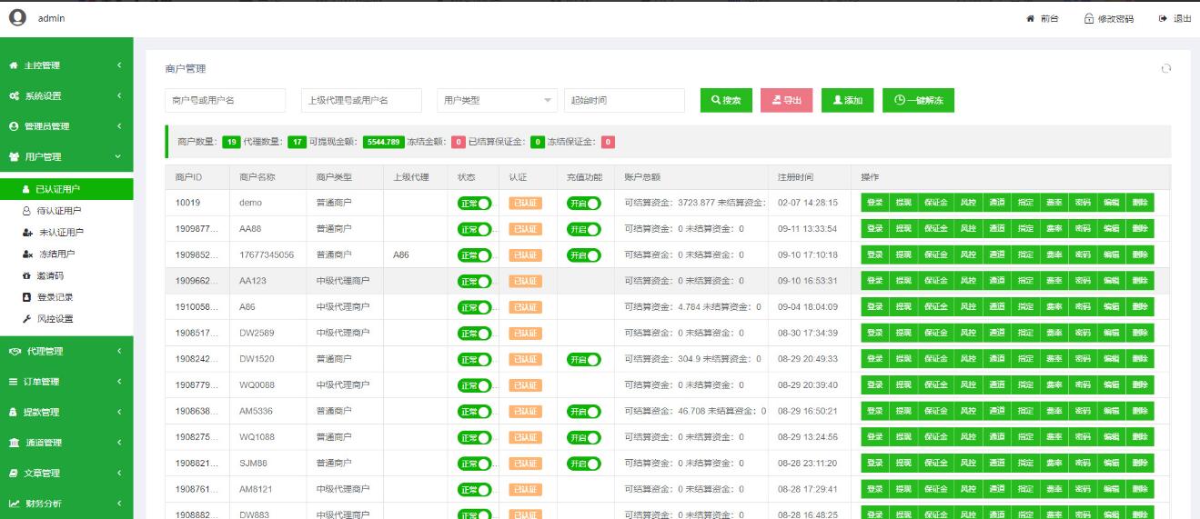The height and width of the screenshot is (519, 1200).
Task: Open the 用户类型 dropdown
Action: click(x=497, y=100)
